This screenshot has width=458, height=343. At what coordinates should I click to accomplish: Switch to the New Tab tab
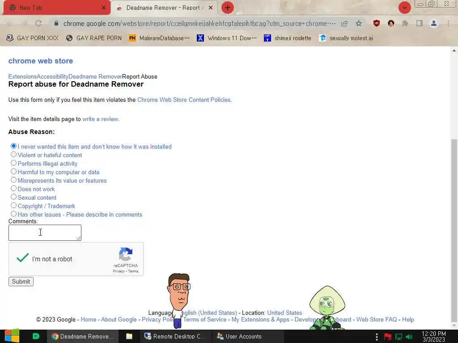[57, 8]
